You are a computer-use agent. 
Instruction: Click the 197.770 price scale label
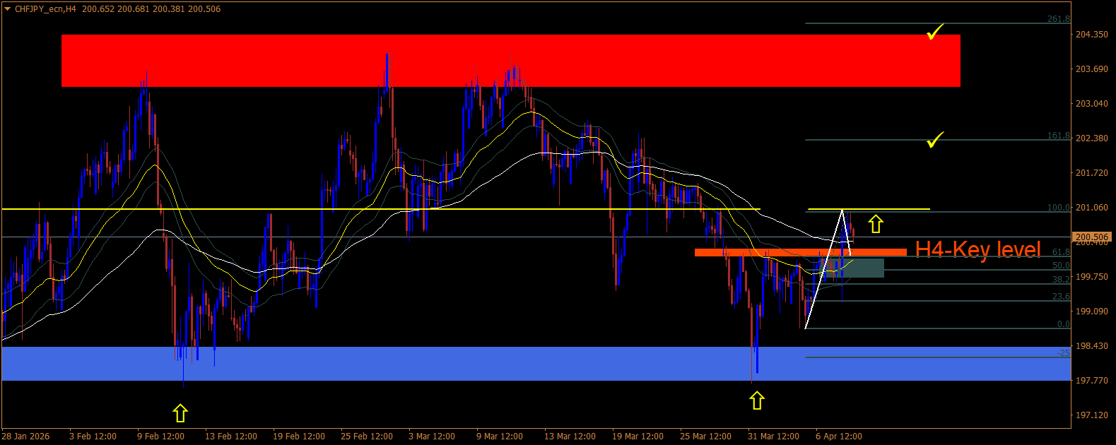(x=1092, y=380)
